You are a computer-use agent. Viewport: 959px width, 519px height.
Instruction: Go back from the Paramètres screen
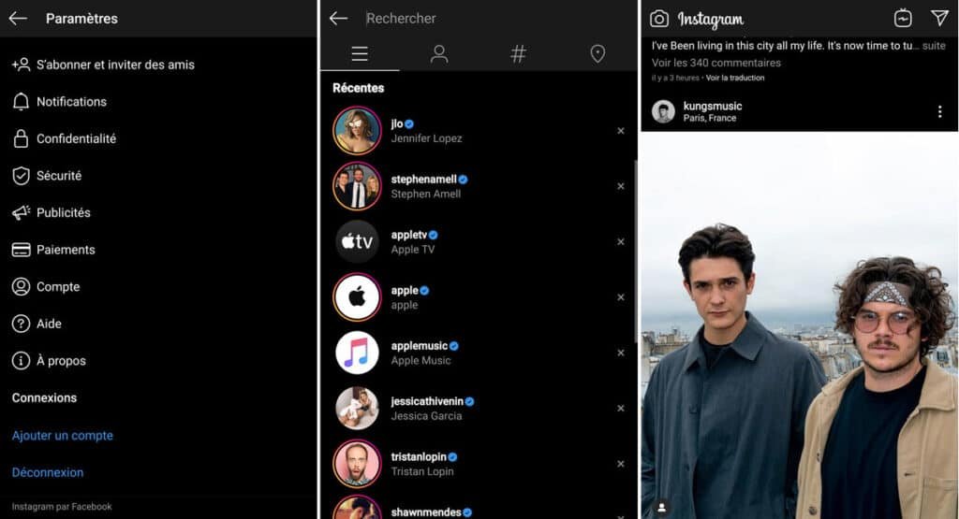[x=18, y=19]
